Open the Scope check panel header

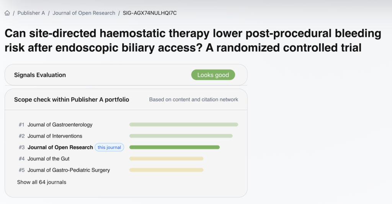[126, 99]
